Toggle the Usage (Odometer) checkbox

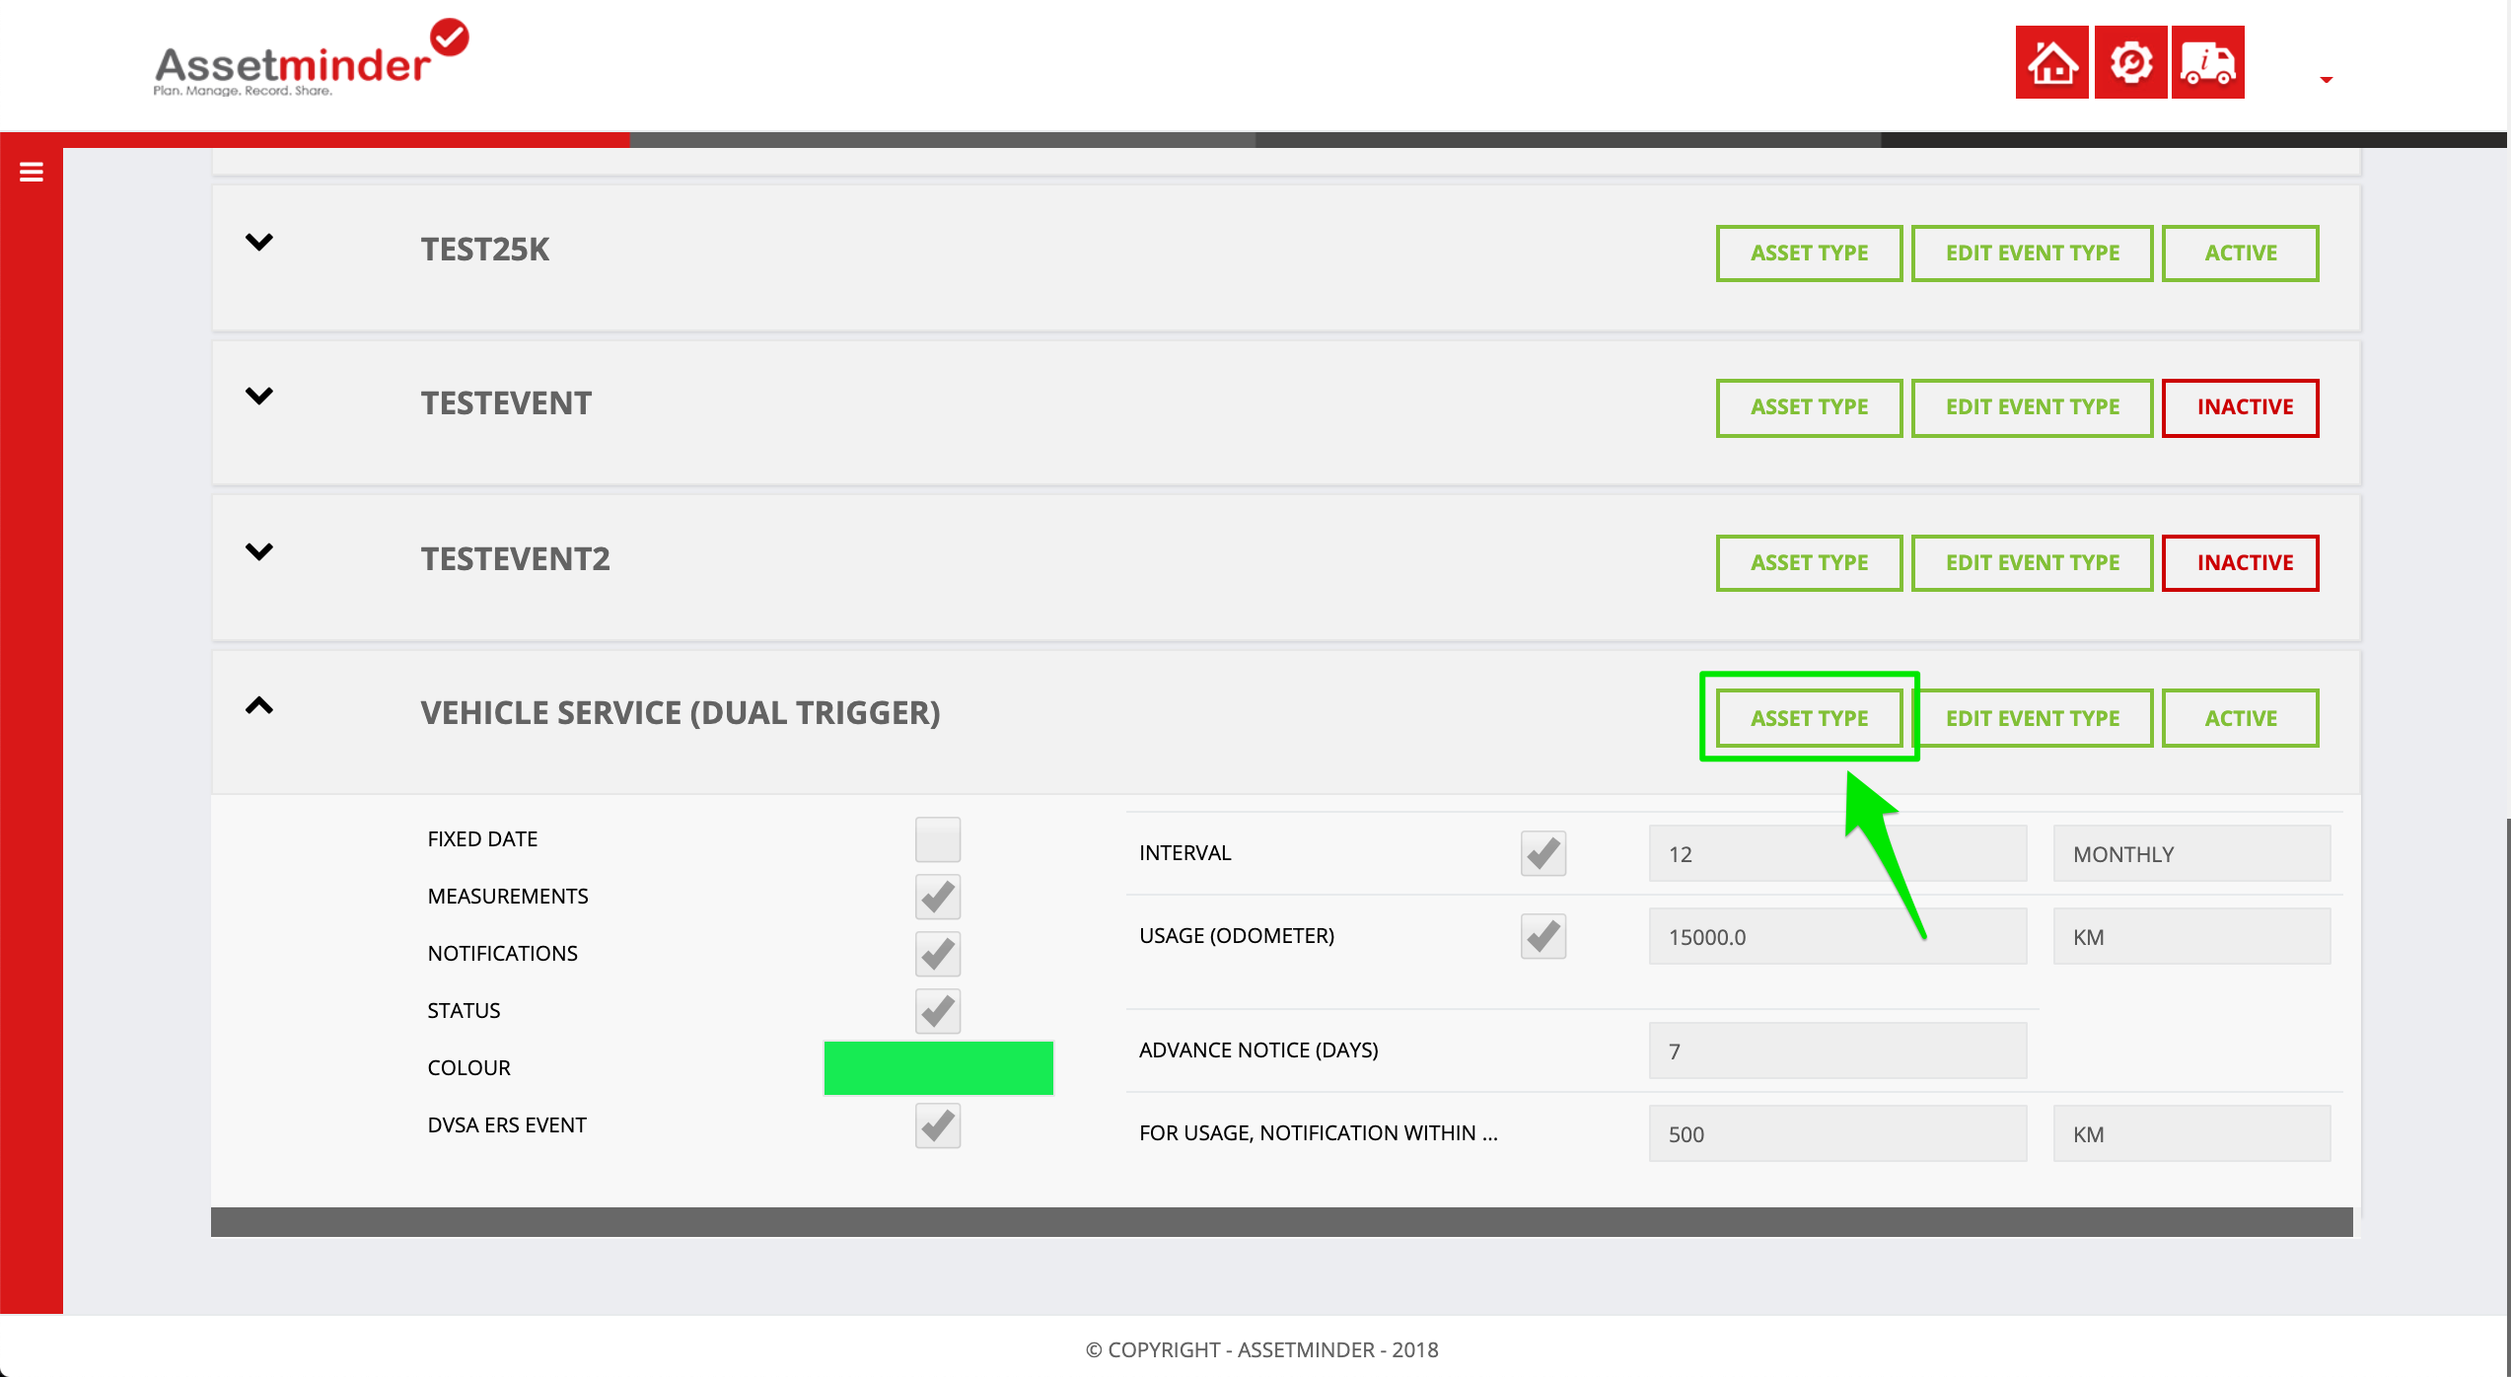(1542, 936)
